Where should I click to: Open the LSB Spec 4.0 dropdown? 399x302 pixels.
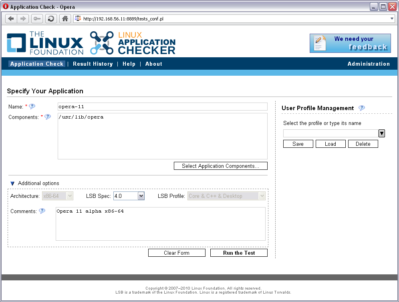click(x=129, y=196)
